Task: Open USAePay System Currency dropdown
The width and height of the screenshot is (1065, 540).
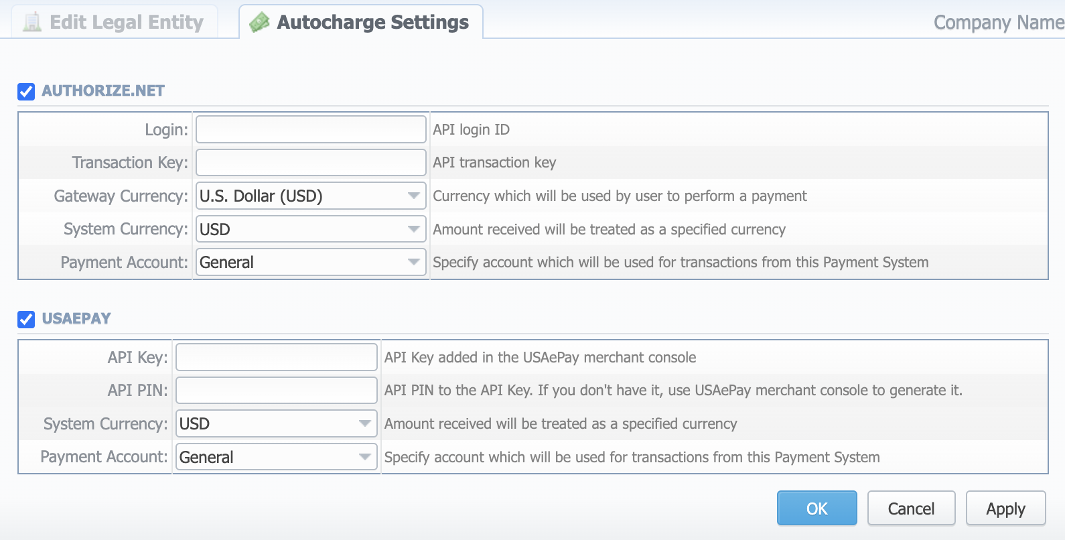Action: click(x=276, y=423)
